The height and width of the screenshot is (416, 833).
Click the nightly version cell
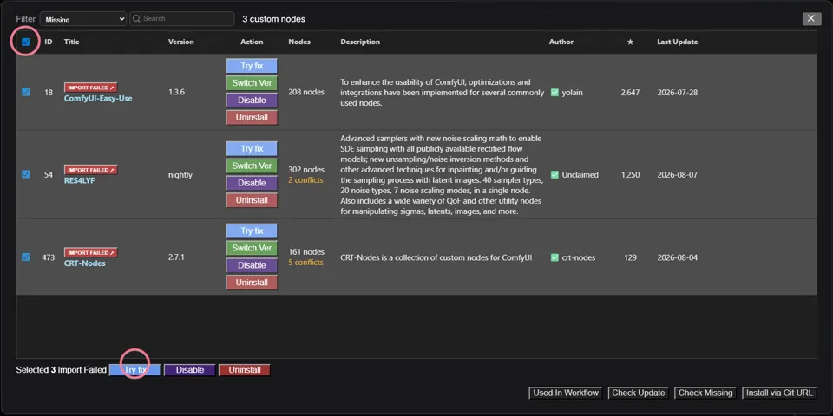coord(180,174)
